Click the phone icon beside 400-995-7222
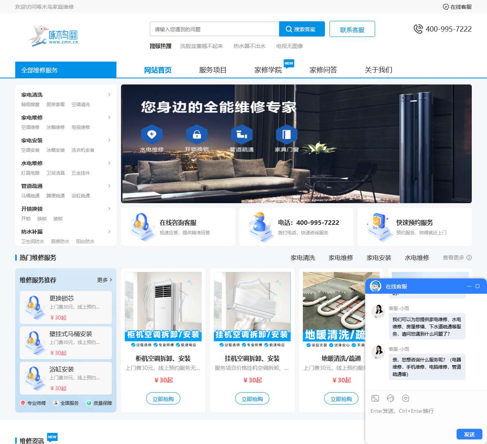 pos(418,29)
